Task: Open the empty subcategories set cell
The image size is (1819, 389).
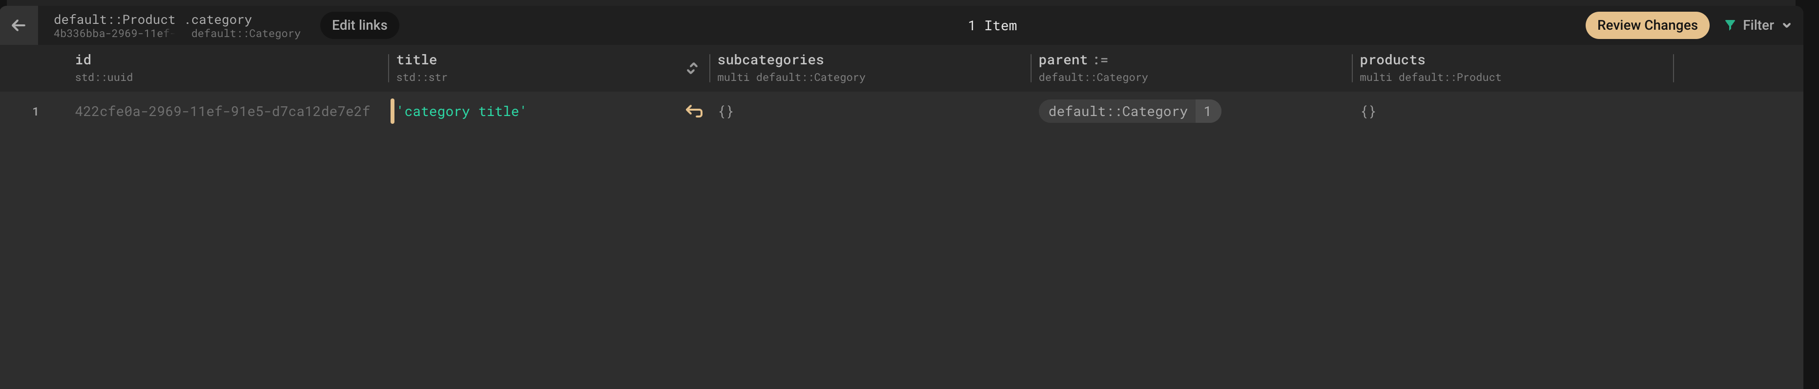Action: click(726, 111)
